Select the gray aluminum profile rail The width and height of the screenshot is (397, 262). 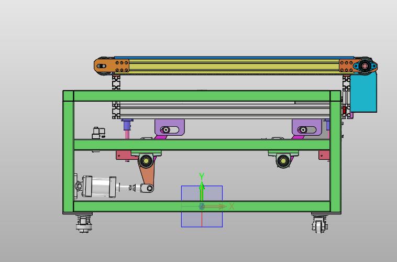click(x=224, y=111)
